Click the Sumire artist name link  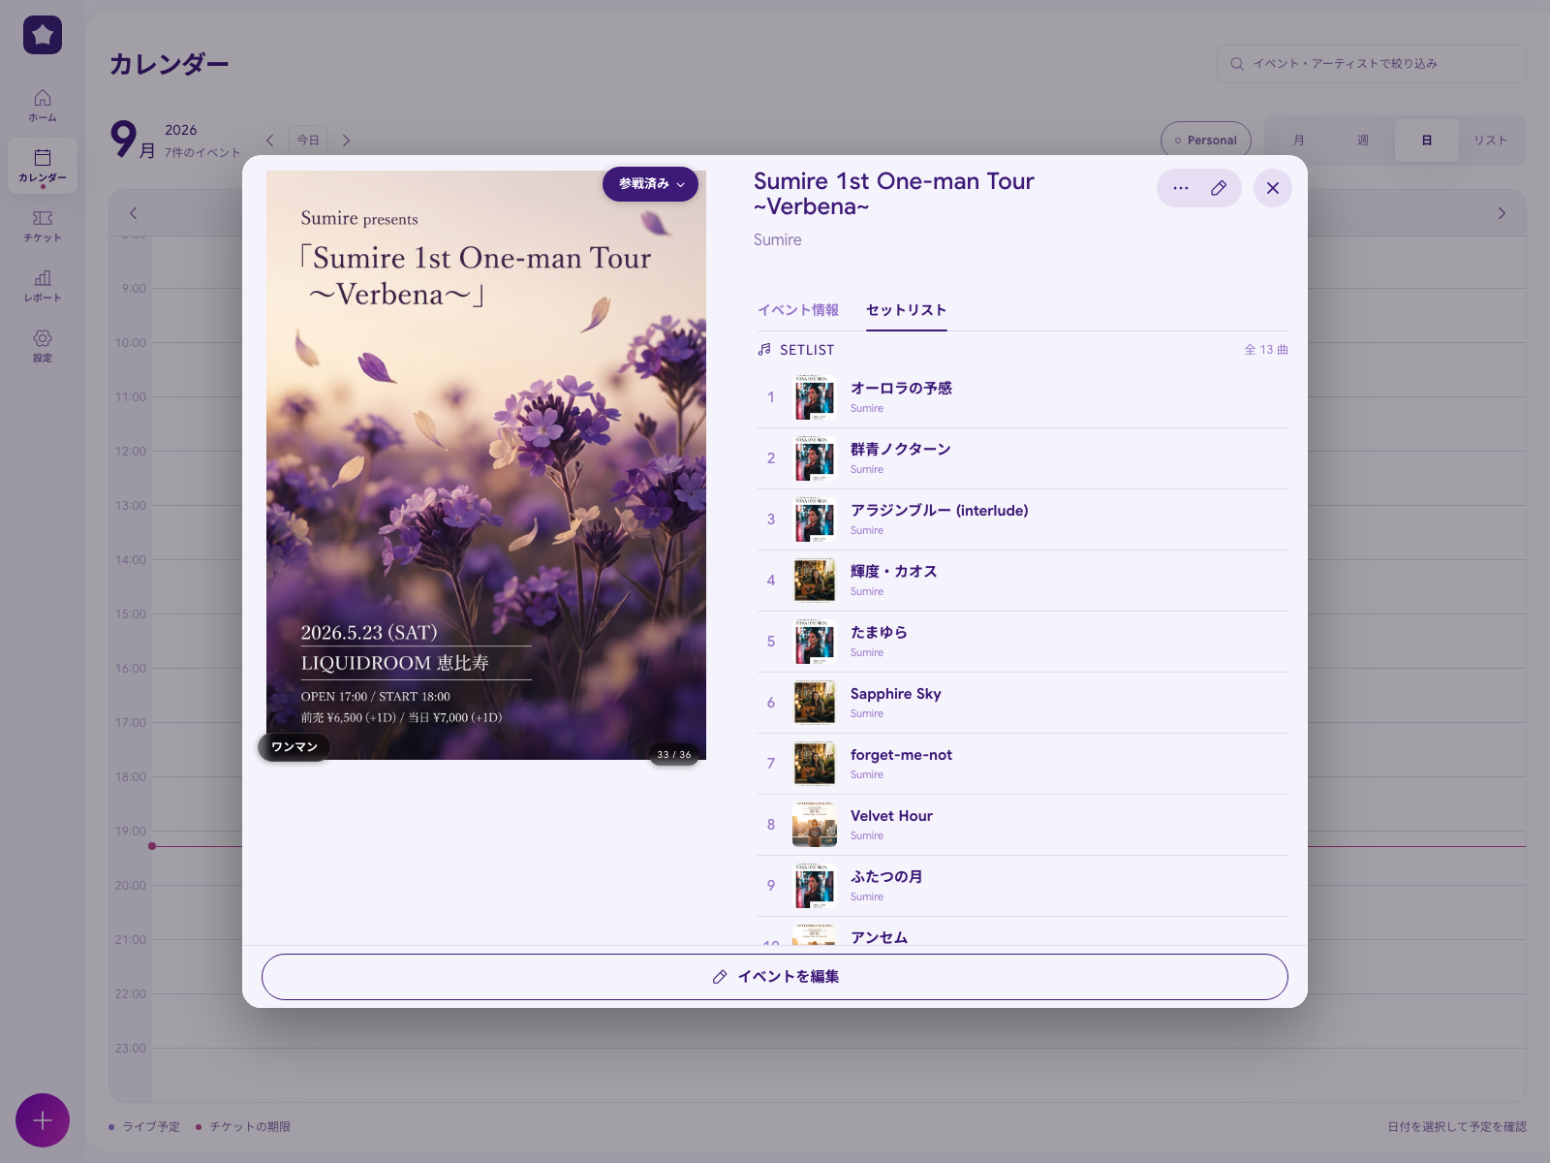pos(778,239)
